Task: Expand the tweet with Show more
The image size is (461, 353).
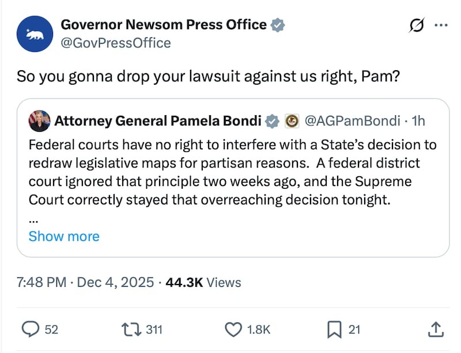Action: click(x=63, y=236)
